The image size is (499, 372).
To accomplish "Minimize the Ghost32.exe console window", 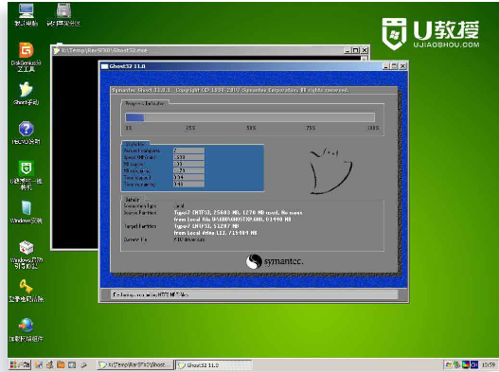I will [348, 50].
